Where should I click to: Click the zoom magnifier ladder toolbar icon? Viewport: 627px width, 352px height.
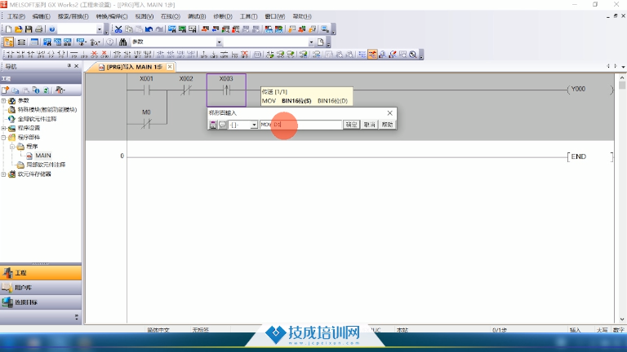(x=413, y=55)
